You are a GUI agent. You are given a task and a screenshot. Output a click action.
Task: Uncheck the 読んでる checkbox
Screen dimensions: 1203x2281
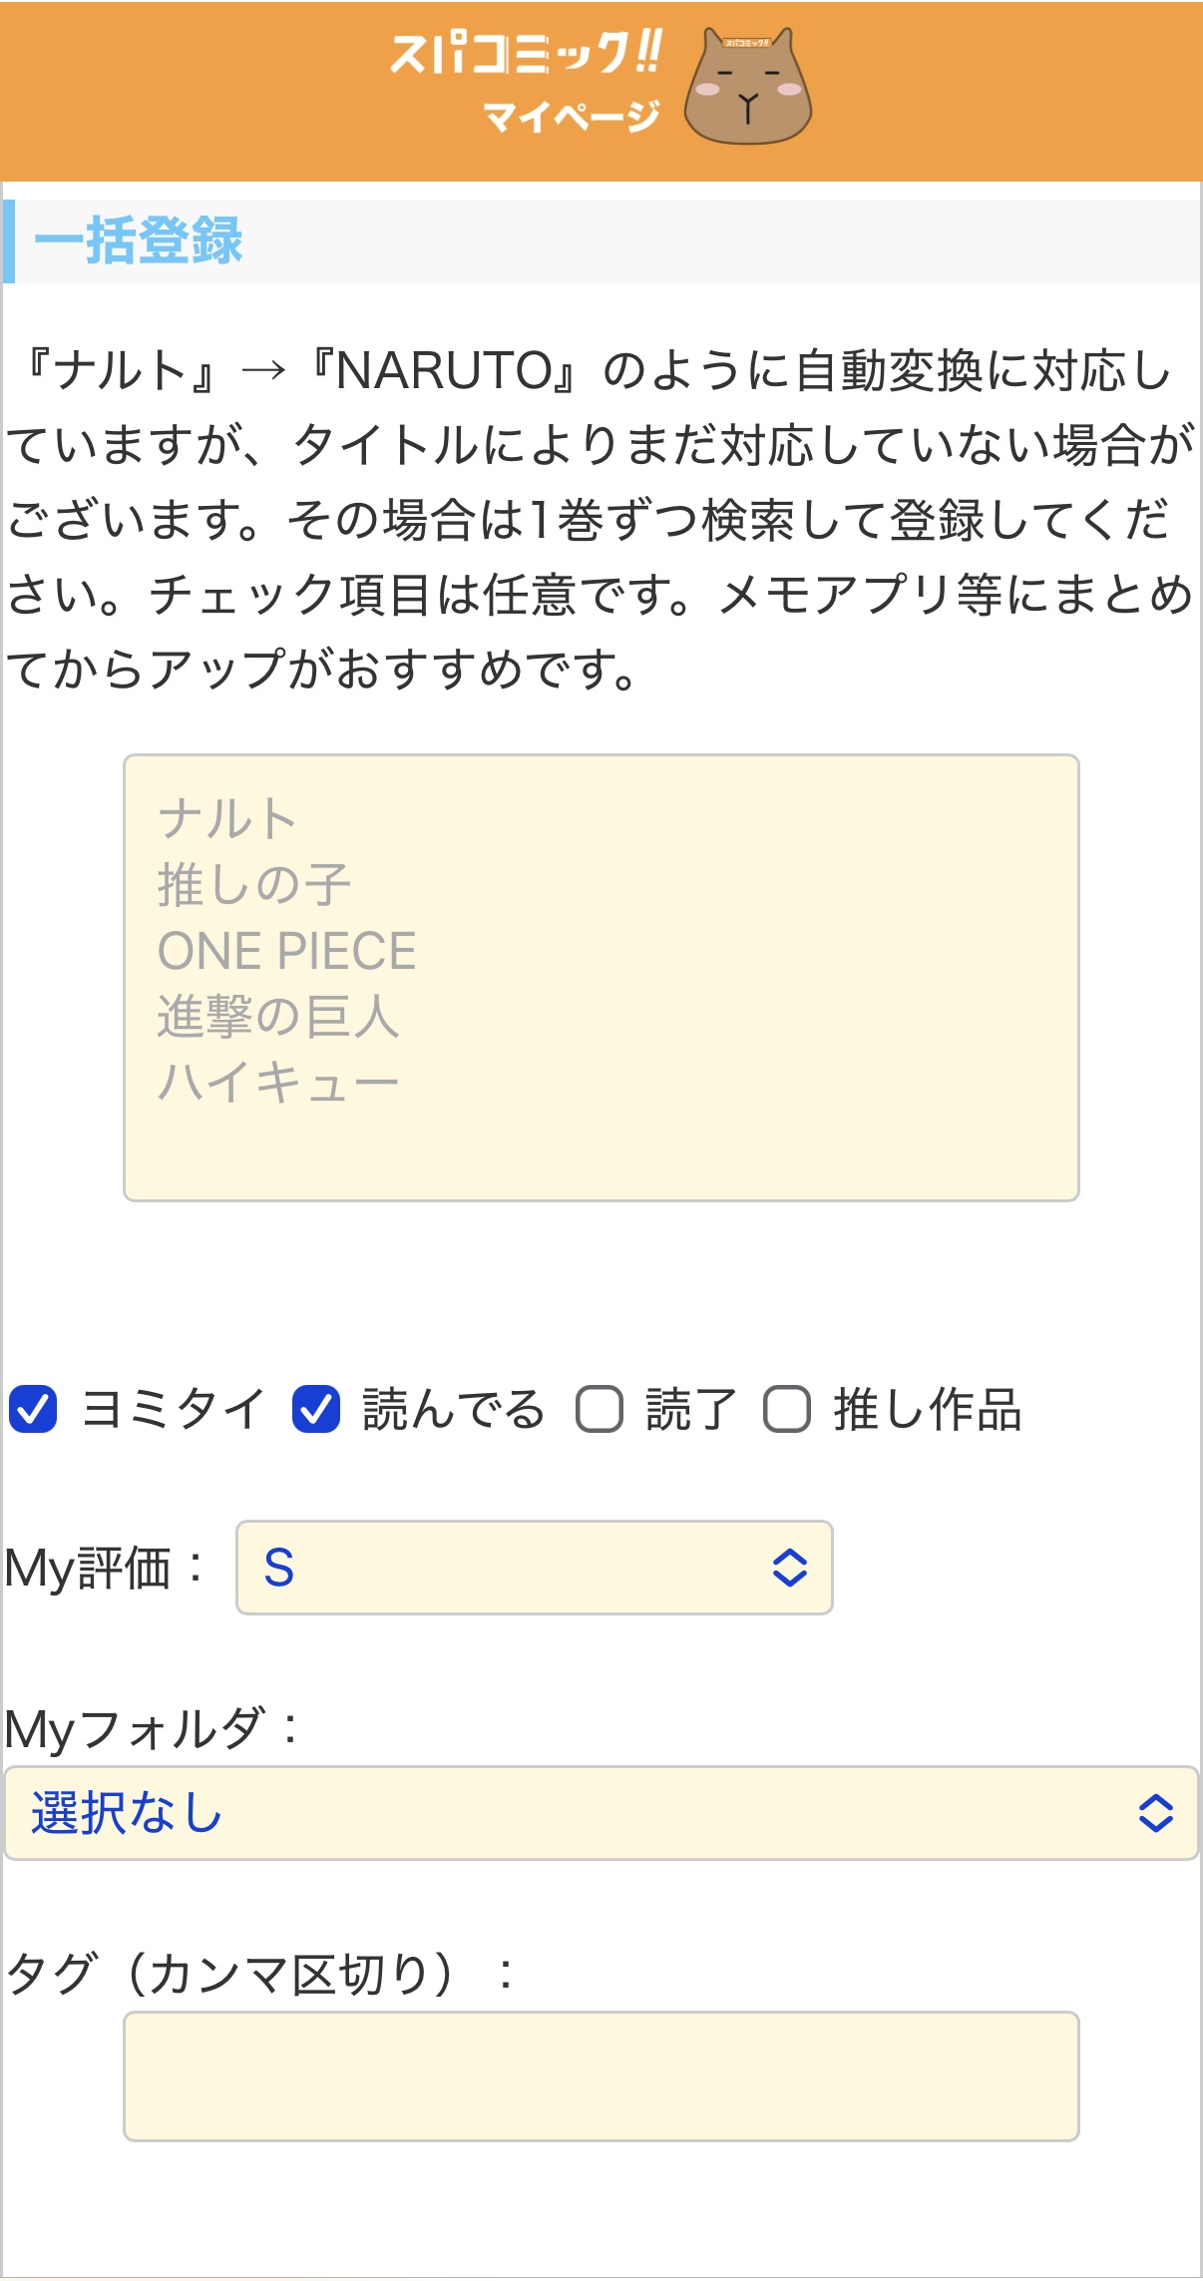click(x=316, y=1409)
